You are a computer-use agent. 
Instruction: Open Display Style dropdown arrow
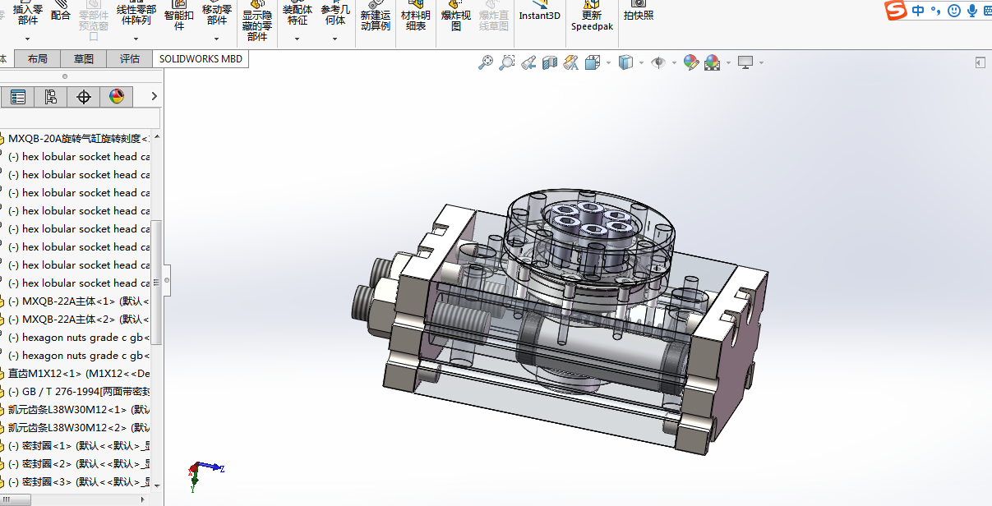click(x=642, y=63)
